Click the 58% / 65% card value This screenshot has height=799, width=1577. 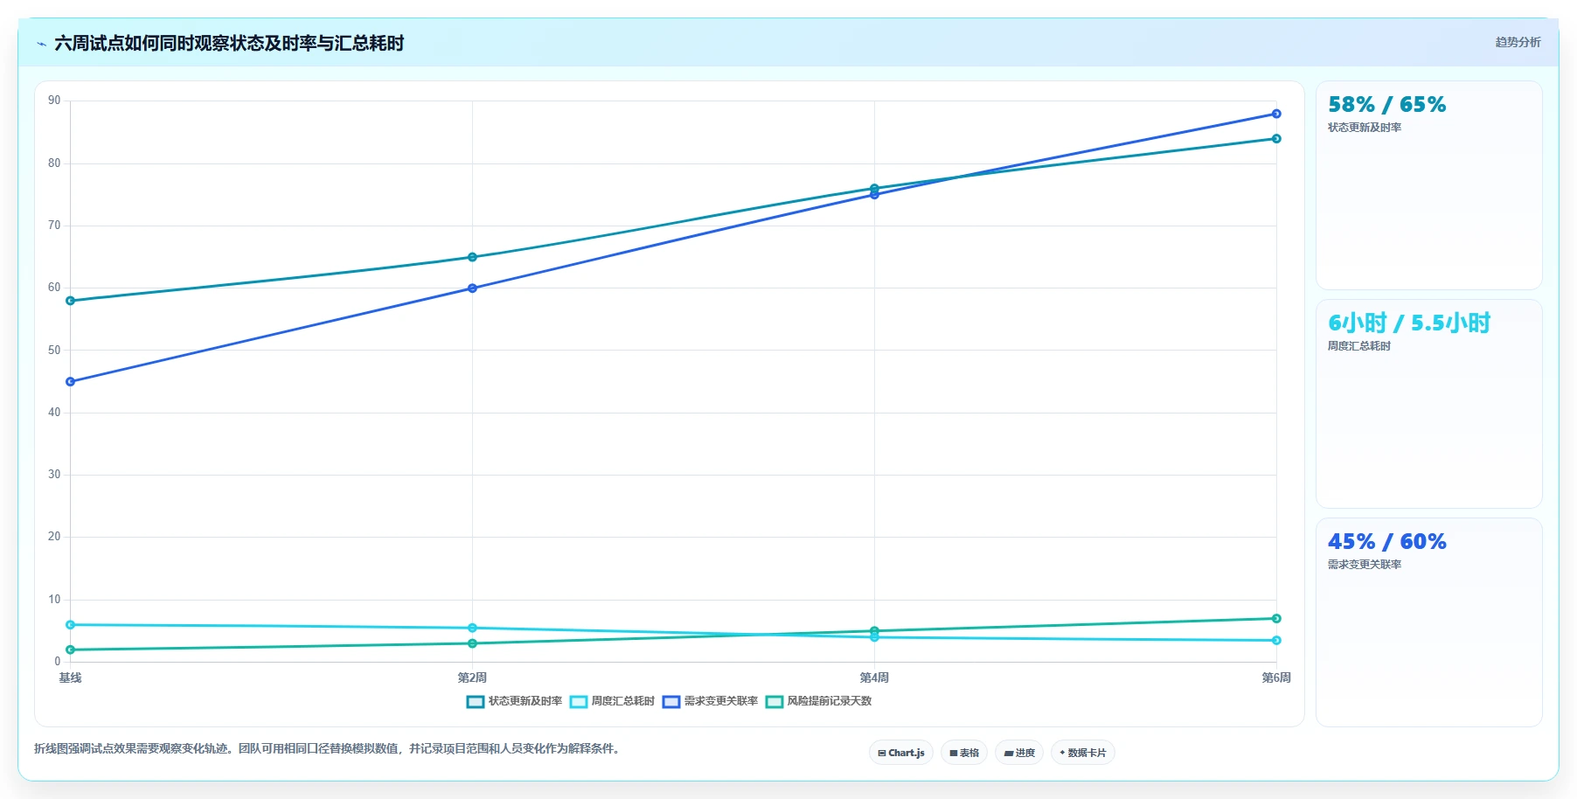click(1386, 105)
